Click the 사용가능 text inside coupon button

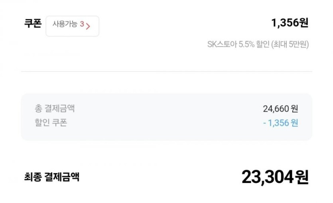[x=65, y=24]
